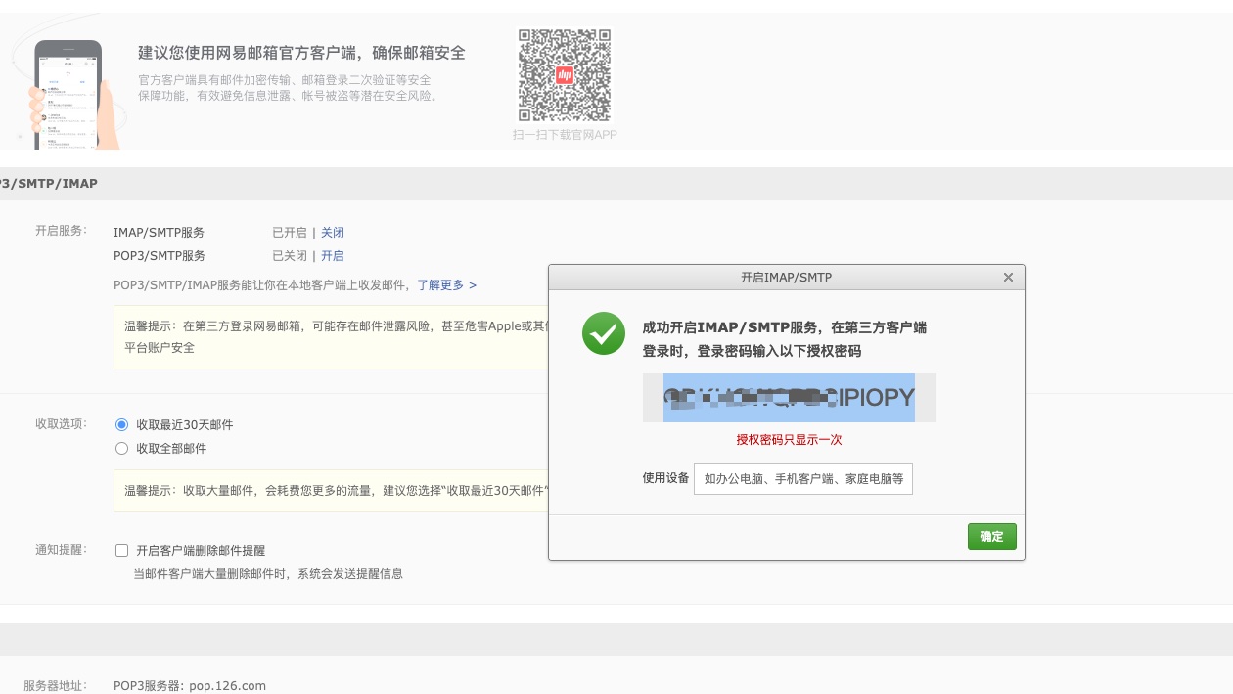Click the phone illustration in the banner
This screenshot has height=694, width=1233.
70,94
